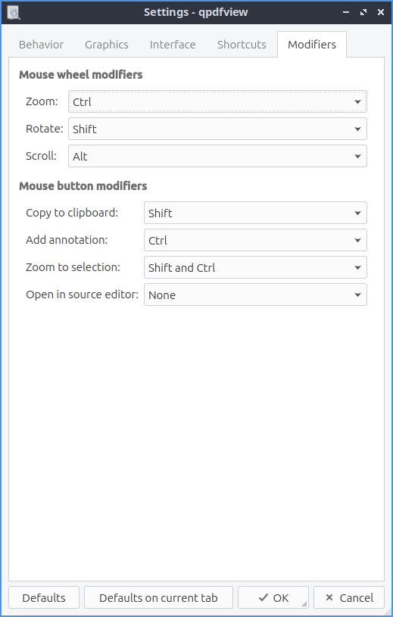Expand the Add annotation dropdown
393x617 pixels.
click(255, 240)
